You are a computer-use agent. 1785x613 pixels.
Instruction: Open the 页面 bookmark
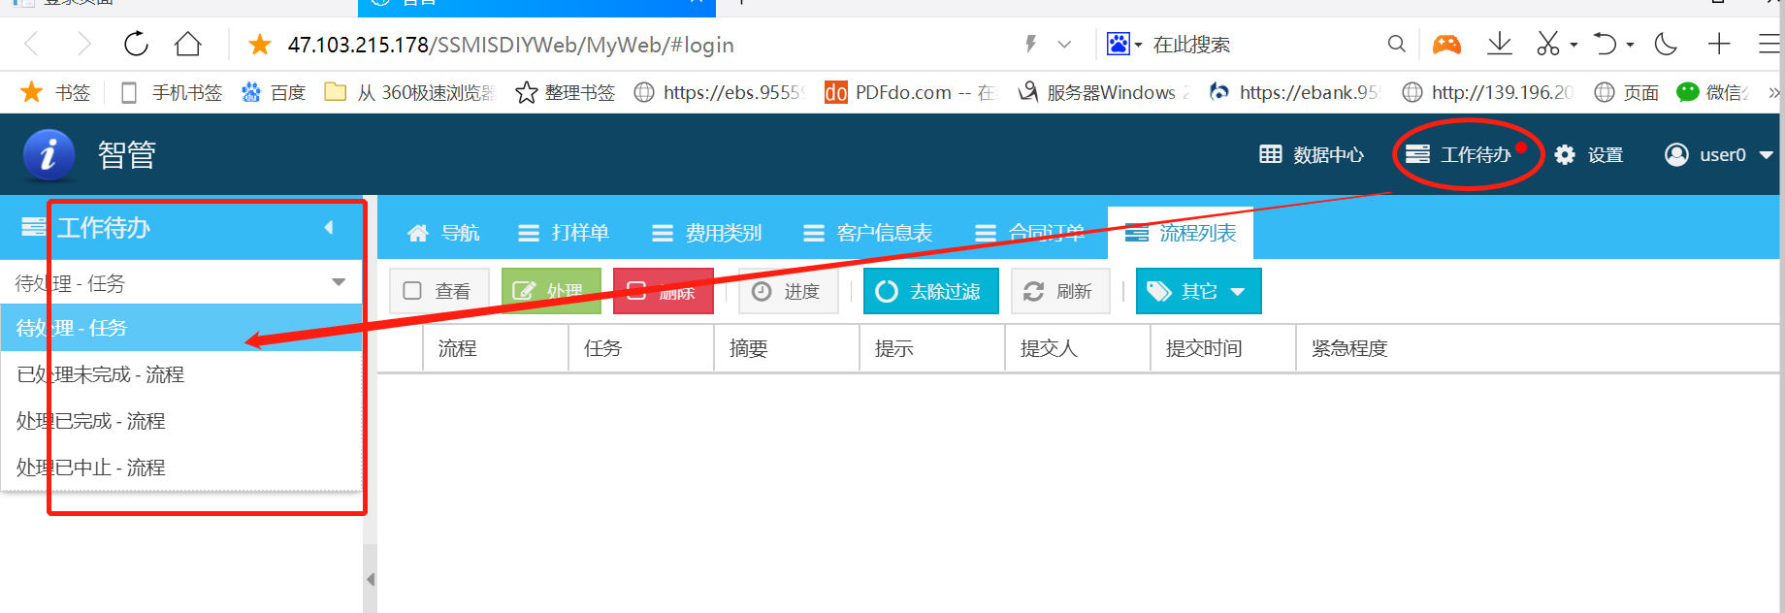(1627, 92)
